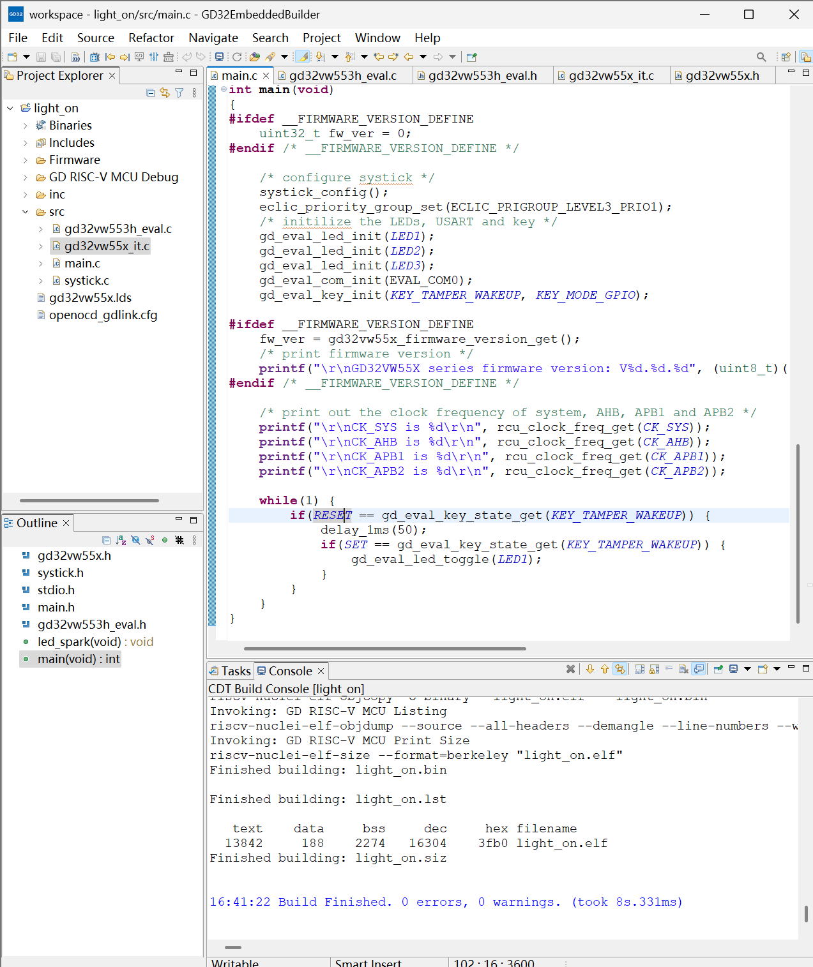The image size is (813, 967).
Task: Click the Search magnifier icon at top right
Action: pos(761,57)
